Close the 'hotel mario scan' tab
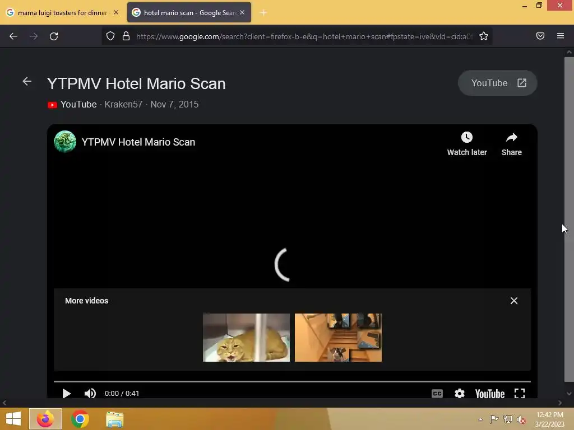 (242, 12)
